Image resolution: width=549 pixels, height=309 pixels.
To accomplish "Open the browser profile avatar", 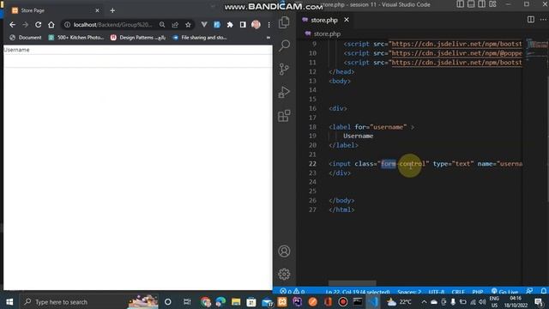I will pos(256,25).
